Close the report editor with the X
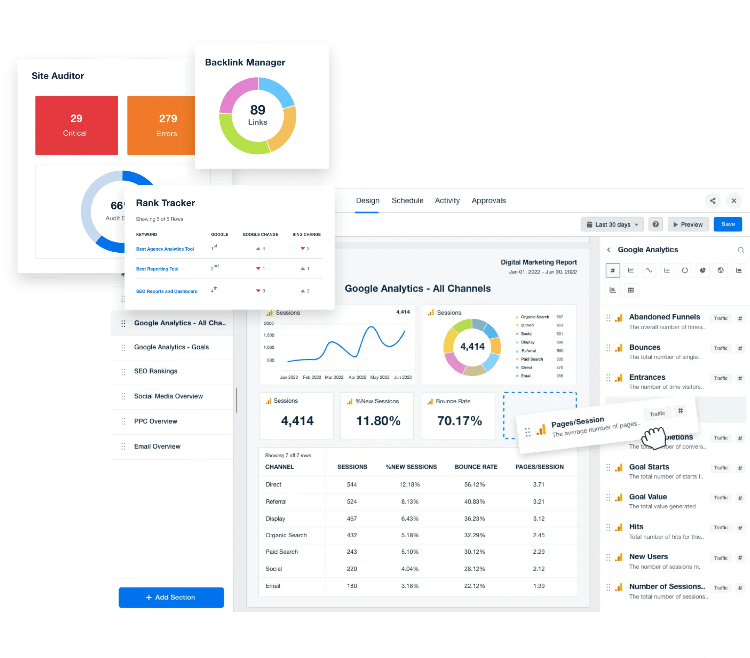The height and width of the screenshot is (658, 750). point(734,201)
